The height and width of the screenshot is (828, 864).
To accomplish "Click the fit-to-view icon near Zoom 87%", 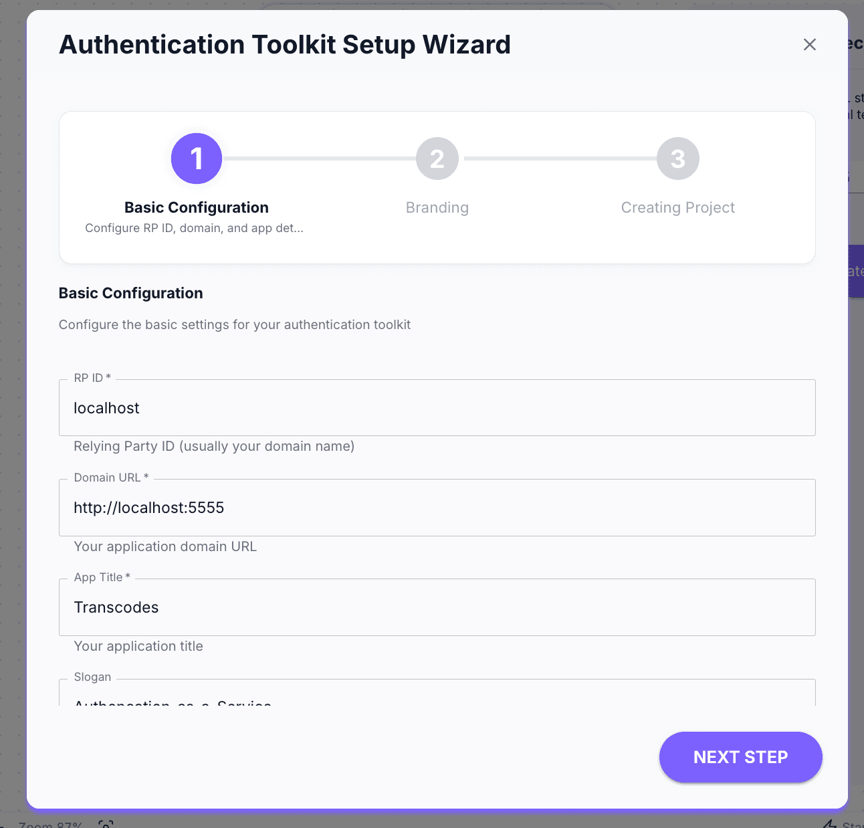I will (106, 825).
